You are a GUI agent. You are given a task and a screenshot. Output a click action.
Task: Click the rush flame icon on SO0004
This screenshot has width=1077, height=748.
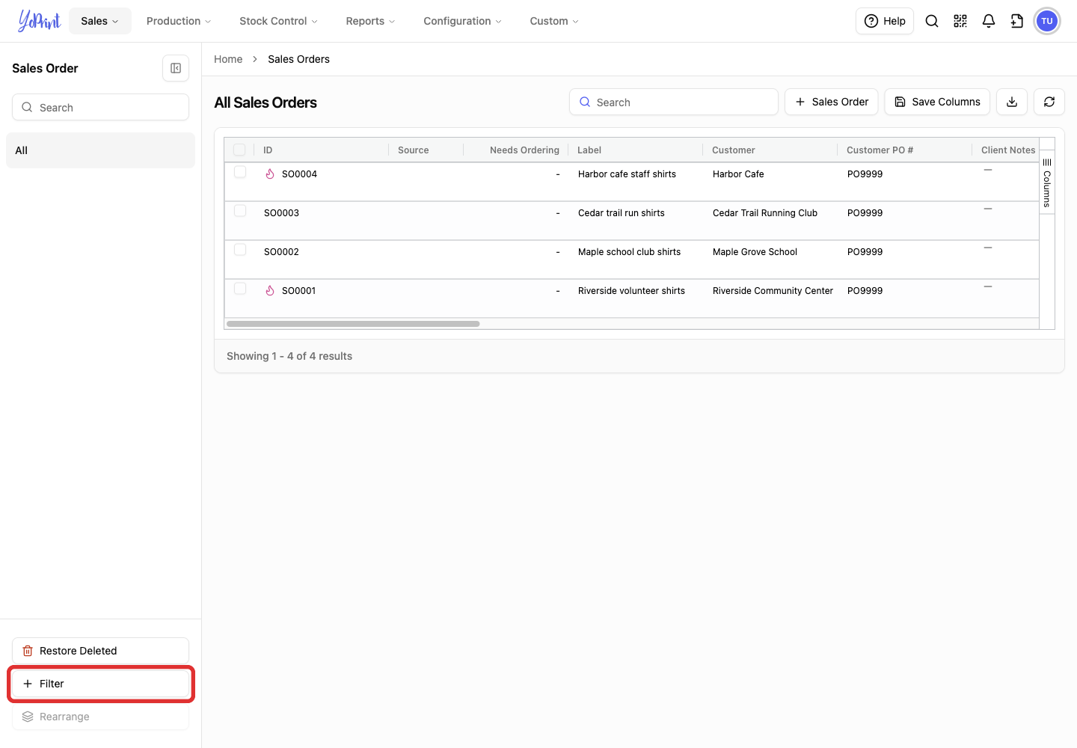(x=270, y=174)
